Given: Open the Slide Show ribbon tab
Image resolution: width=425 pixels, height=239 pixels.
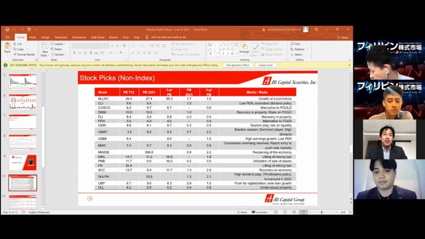Looking at the screenshot, I should tap(98, 37).
